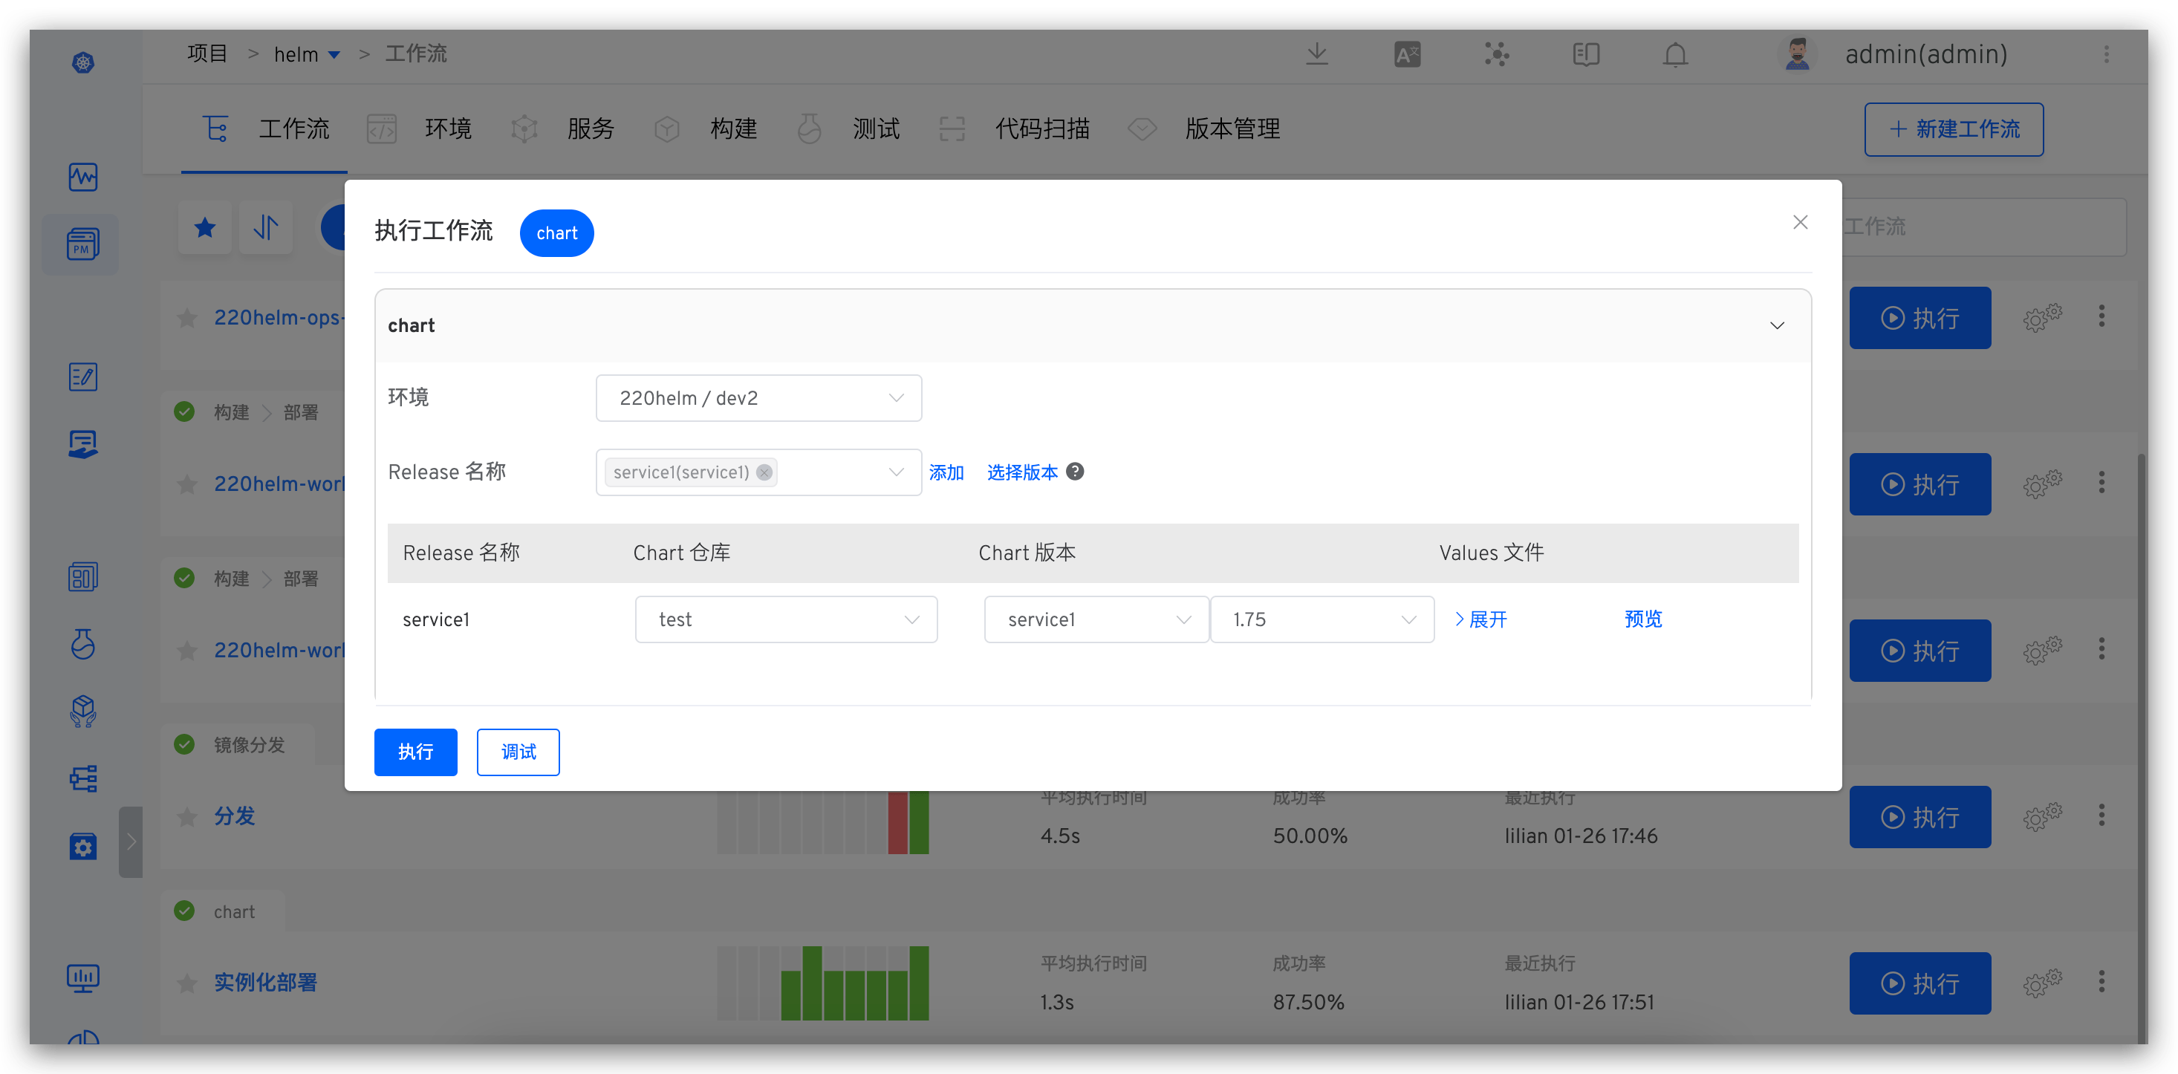Screen dimensions: 2178x1074
Task: Open the Chart 仓库 dropdown showing test
Action: click(x=785, y=620)
